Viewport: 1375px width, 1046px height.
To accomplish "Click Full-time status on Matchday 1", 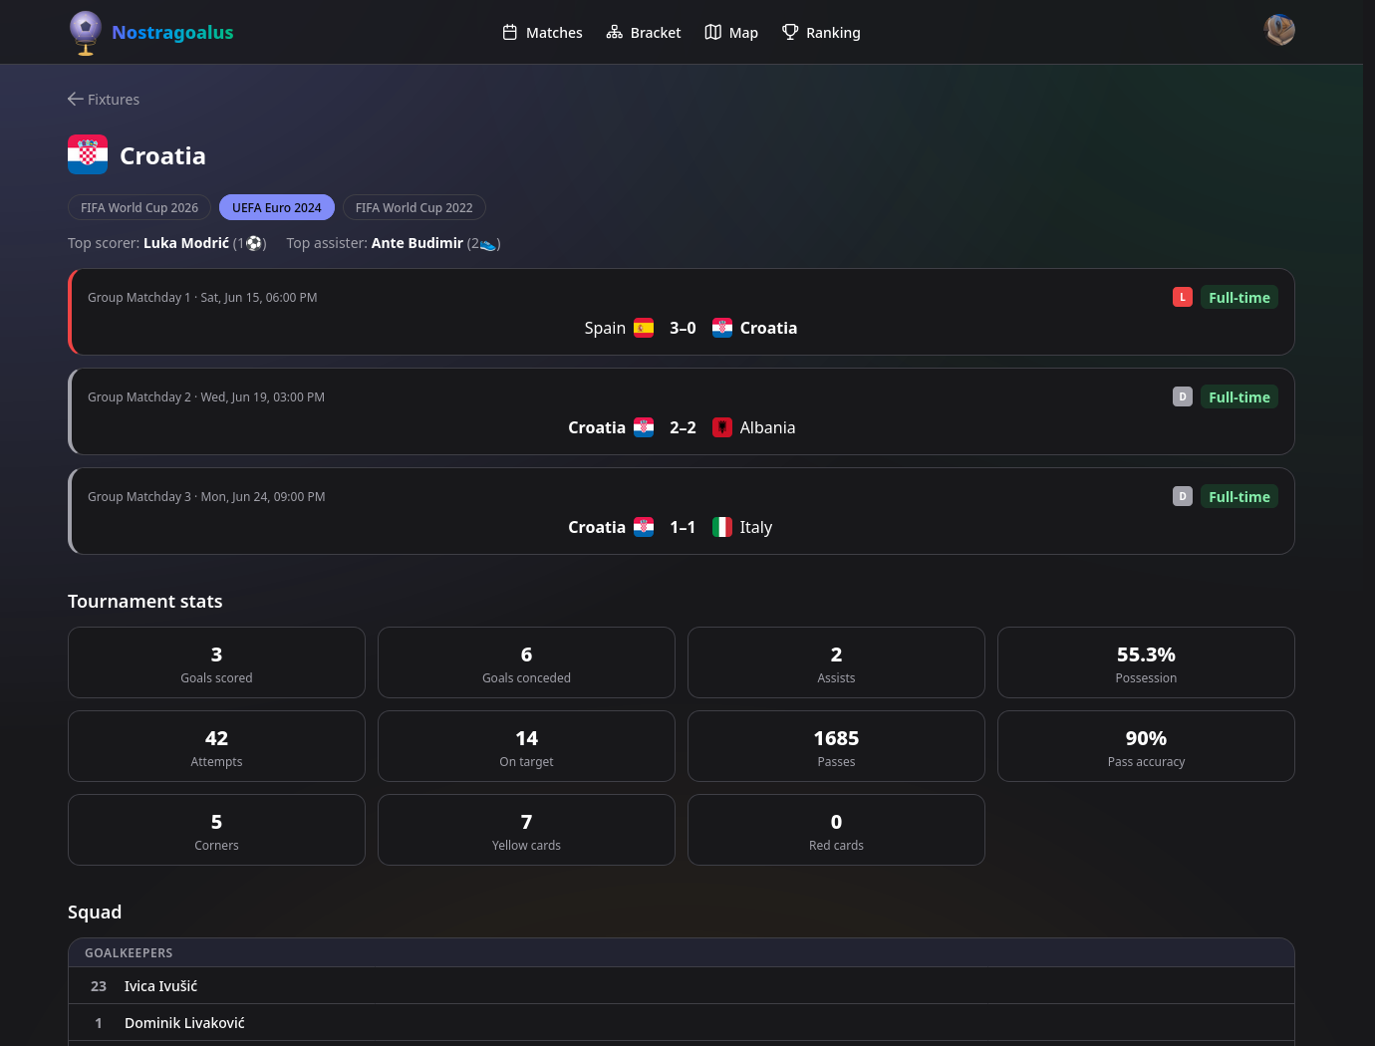I will tap(1239, 297).
